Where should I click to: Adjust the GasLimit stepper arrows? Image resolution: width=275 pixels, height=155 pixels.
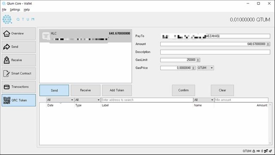point(198,60)
